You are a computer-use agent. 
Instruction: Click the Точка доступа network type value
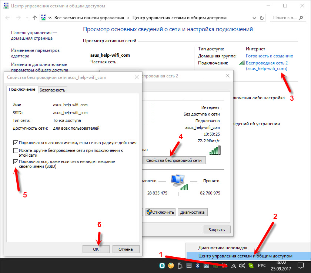point(67,120)
